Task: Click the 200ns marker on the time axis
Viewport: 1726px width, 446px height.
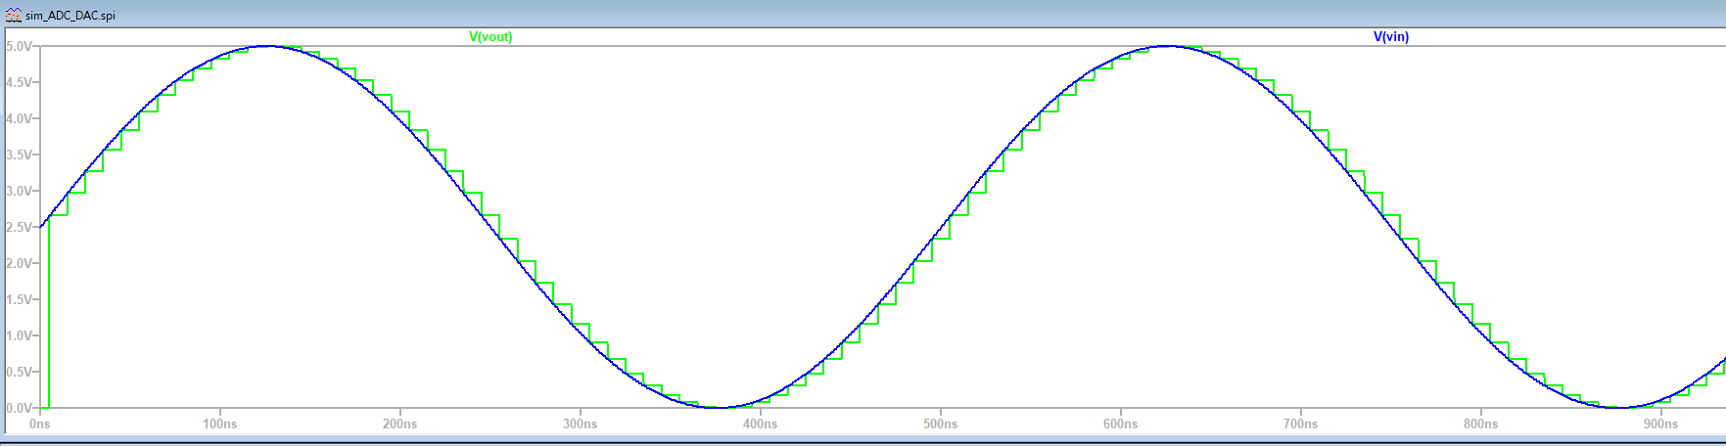Action: (x=400, y=424)
